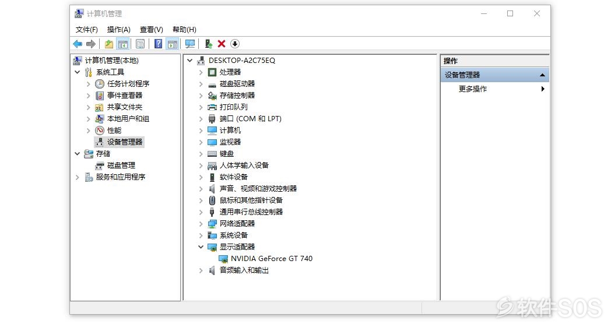This screenshot has width=611, height=324.
Task: Open the 文件(F) menu
Action: point(86,30)
